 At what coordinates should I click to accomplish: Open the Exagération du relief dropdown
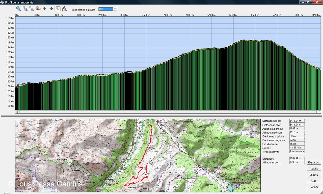click(115, 9)
